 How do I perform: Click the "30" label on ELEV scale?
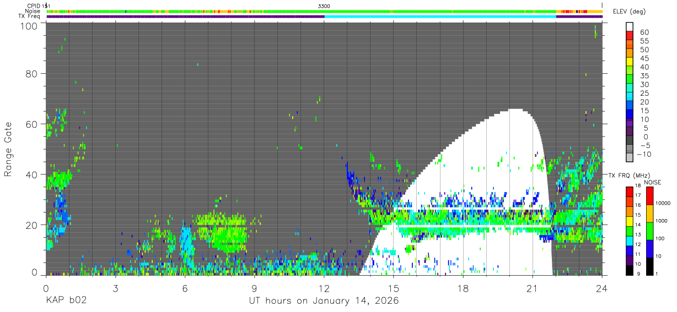(645, 84)
